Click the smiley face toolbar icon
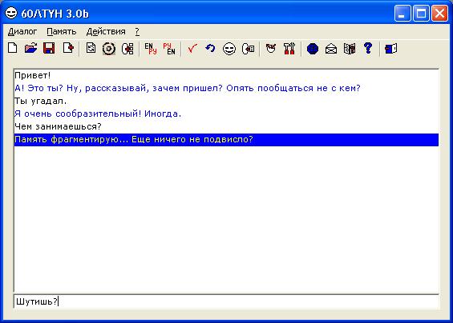This screenshot has width=453, height=323. [229, 49]
